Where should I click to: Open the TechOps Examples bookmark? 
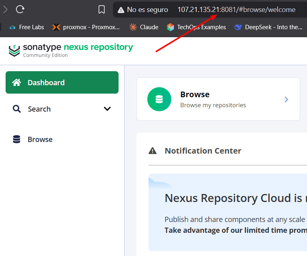point(196,27)
